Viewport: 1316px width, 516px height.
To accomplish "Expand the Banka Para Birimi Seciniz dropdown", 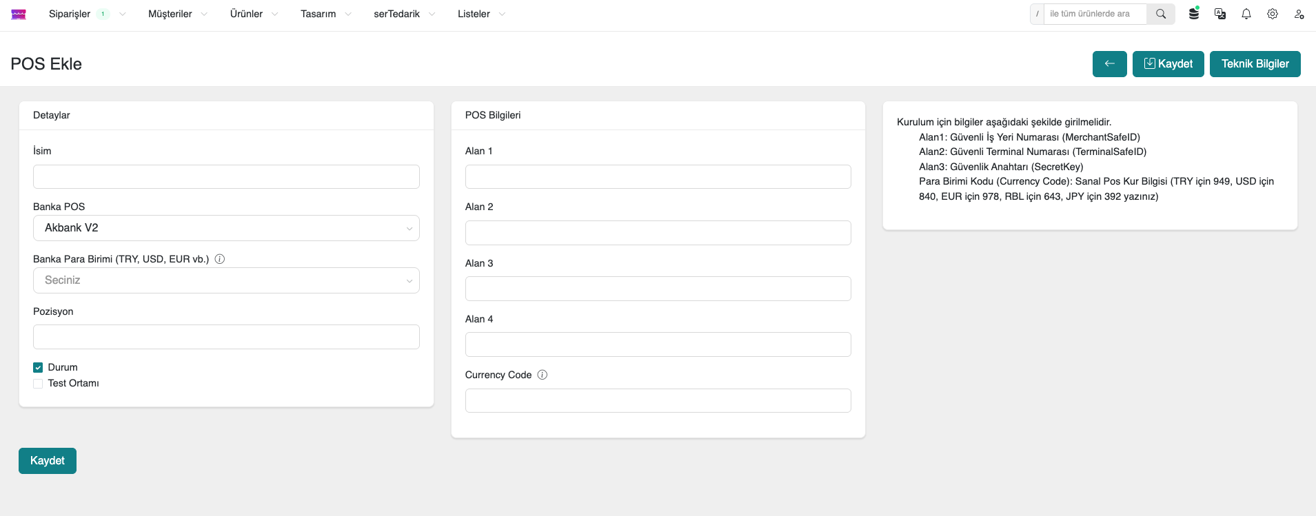I will tap(226, 280).
